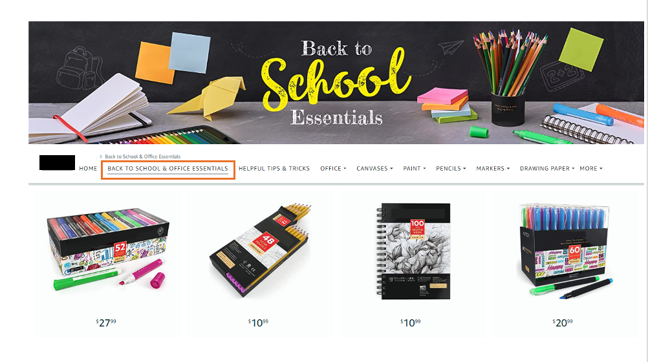Expand the PAINT dropdown menu
648x362 pixels.
[415, 169]
